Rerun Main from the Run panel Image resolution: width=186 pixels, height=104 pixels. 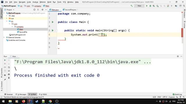point(5,60)
